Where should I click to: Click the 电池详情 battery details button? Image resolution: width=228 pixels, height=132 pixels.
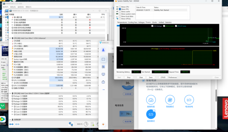(128, 121)
